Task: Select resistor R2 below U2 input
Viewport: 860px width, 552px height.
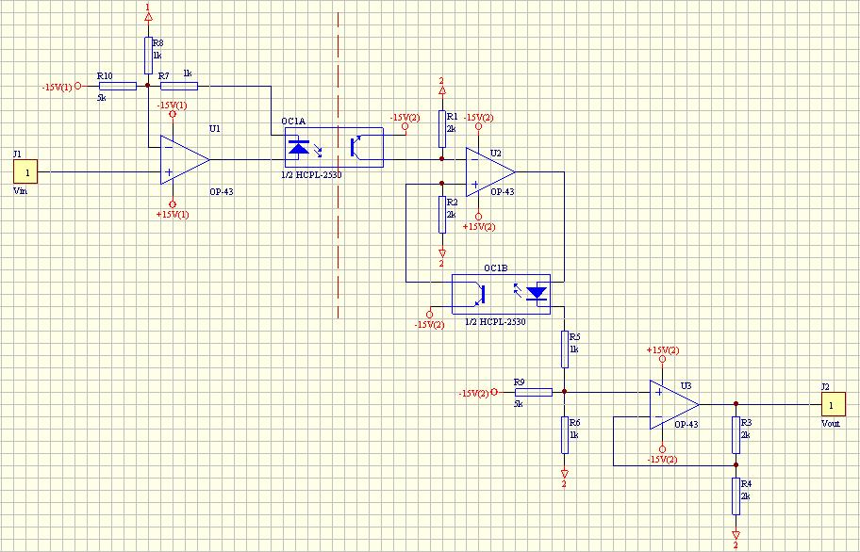Action: pyautogui.click(x=441, y=214)
